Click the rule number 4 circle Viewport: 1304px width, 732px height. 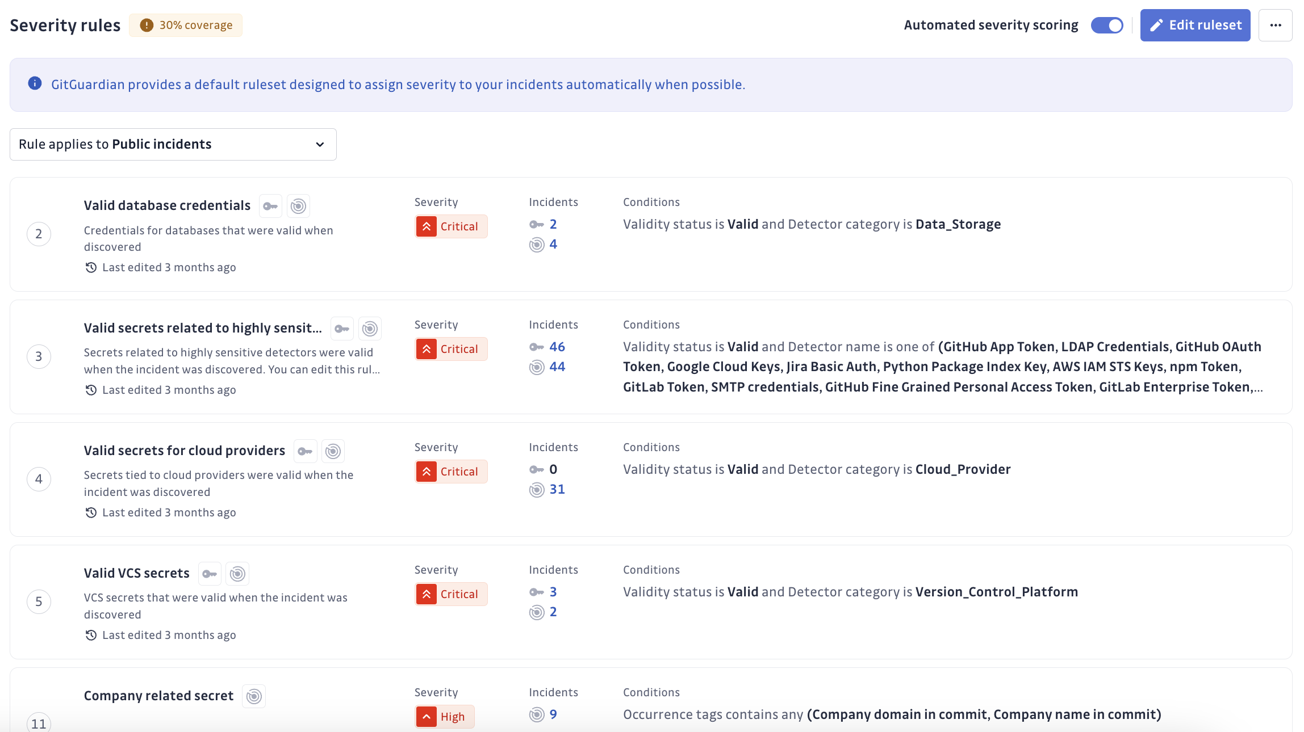click(x=39, y=479)
